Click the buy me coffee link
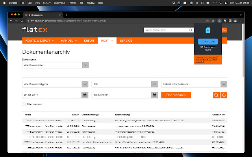Viewport: 252px width, 157px height. coord(206,59)
